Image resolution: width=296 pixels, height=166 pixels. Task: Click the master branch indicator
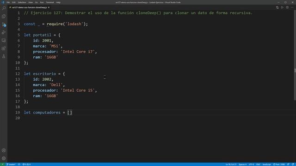click(x=11, y=164)
